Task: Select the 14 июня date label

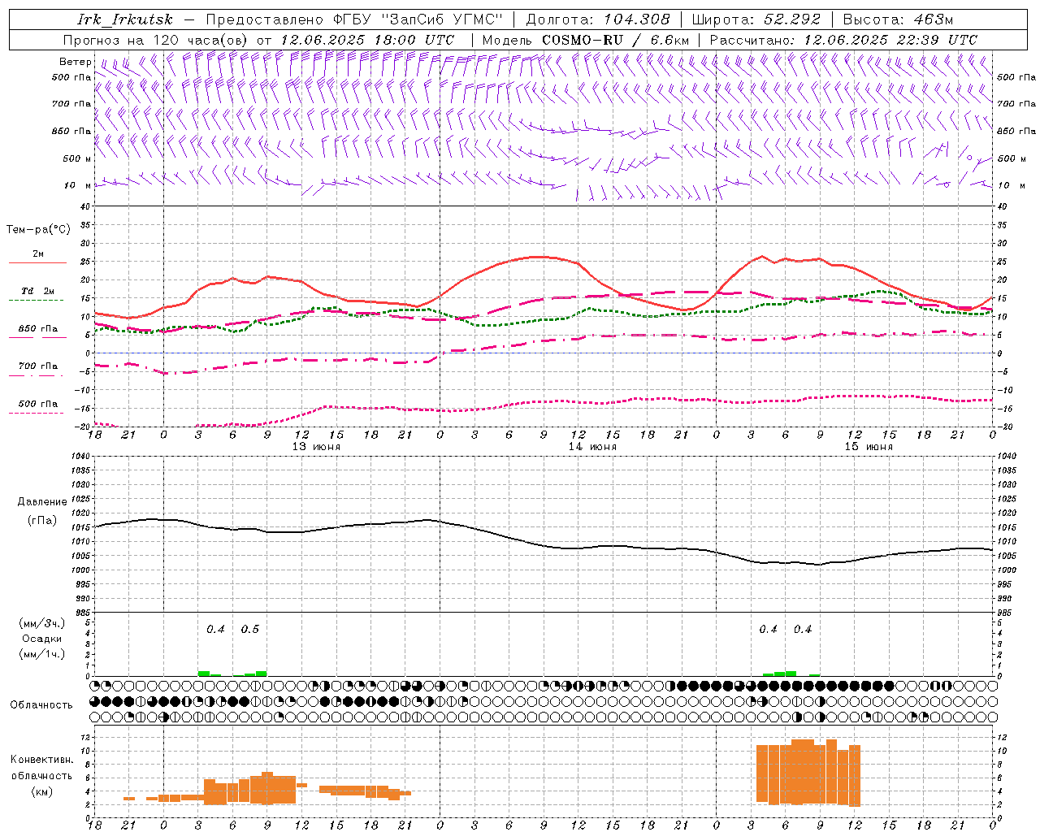Action: coord(592,447)
